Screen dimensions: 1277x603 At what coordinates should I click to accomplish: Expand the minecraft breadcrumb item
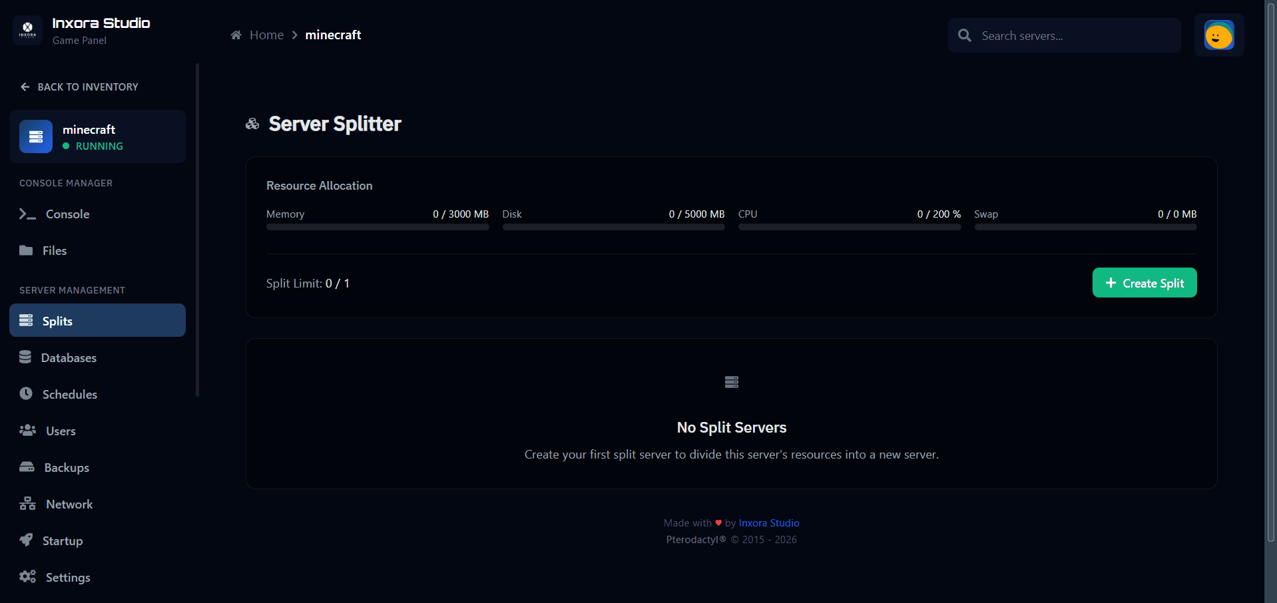coord(333,35)
